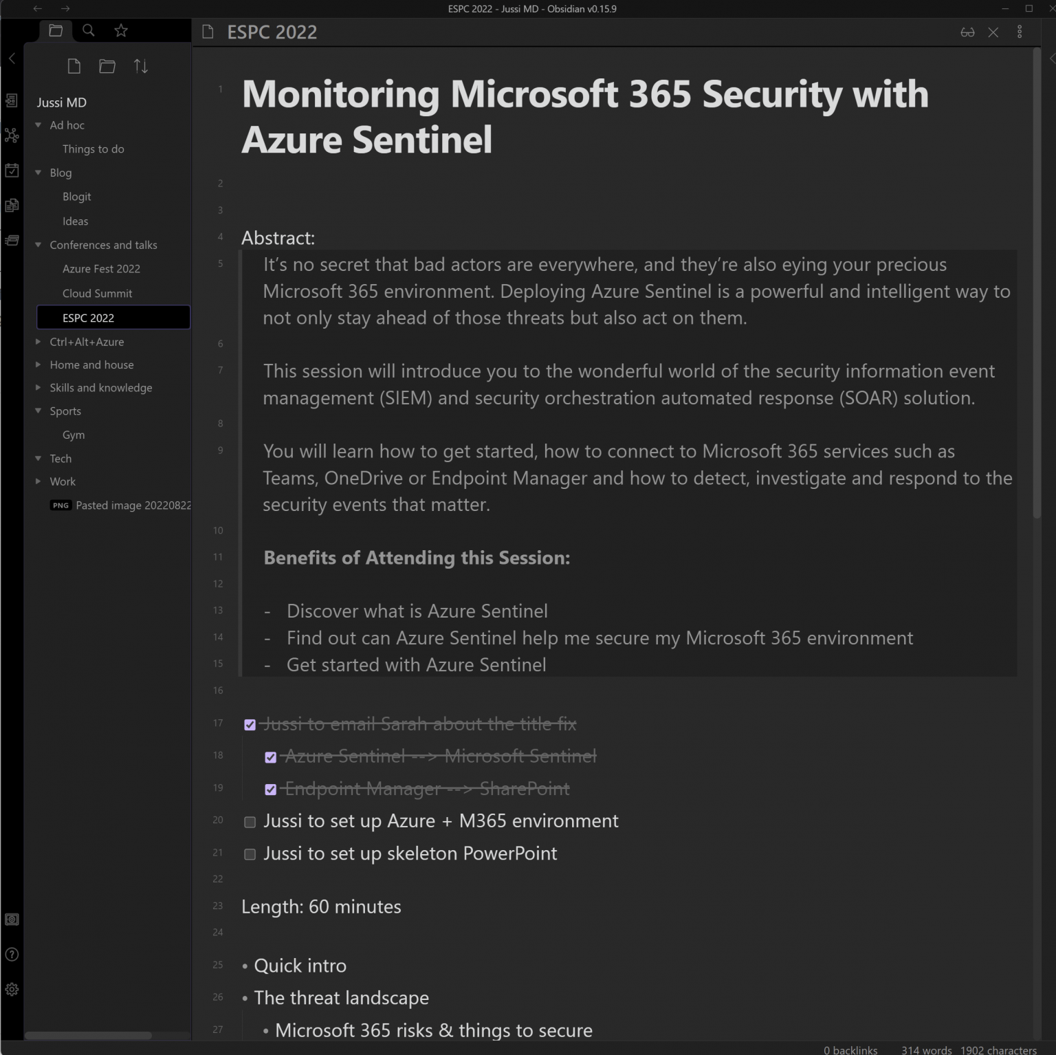Image resolution: width=1056 pixels, height=1055 pixels.
Task: Click the ESPC 2022 pane title
Action: (272, 32)
